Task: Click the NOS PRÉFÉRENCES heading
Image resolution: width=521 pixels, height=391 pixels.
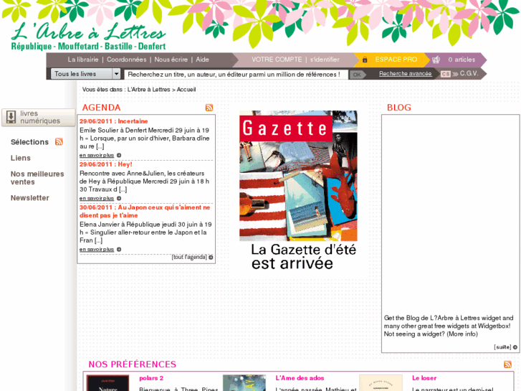Action: tap(133, 364)
